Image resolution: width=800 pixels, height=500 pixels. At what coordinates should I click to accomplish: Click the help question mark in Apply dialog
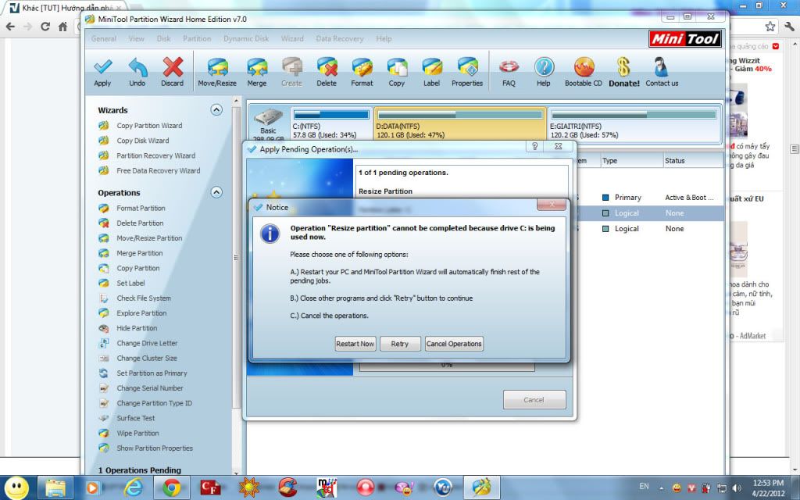[x=534, y=146]
